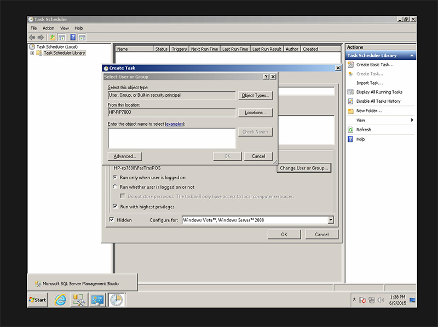
Task: Click the network tray icon
Action: pyautogui.click(x=372, y=300)
